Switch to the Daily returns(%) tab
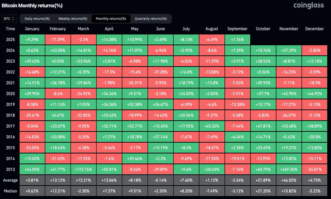331x199 pixels. [37, 19]
